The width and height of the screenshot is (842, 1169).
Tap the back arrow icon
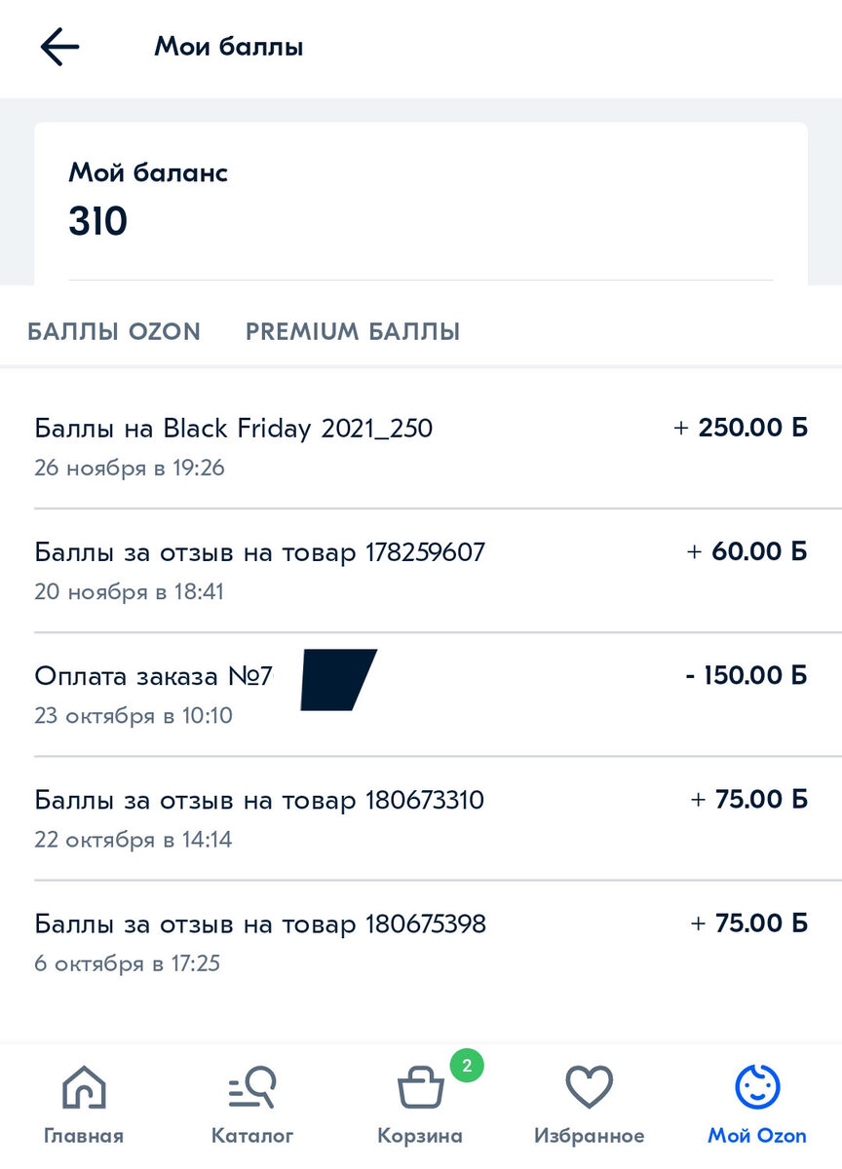(x=58, y=47)
